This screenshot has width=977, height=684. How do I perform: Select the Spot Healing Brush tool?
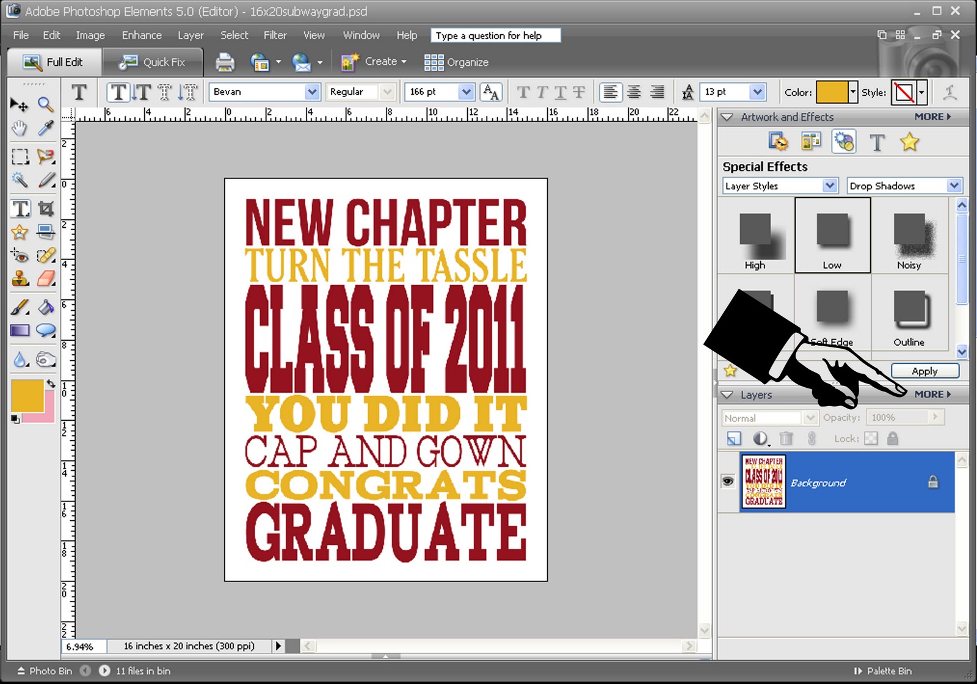[46, 255]
